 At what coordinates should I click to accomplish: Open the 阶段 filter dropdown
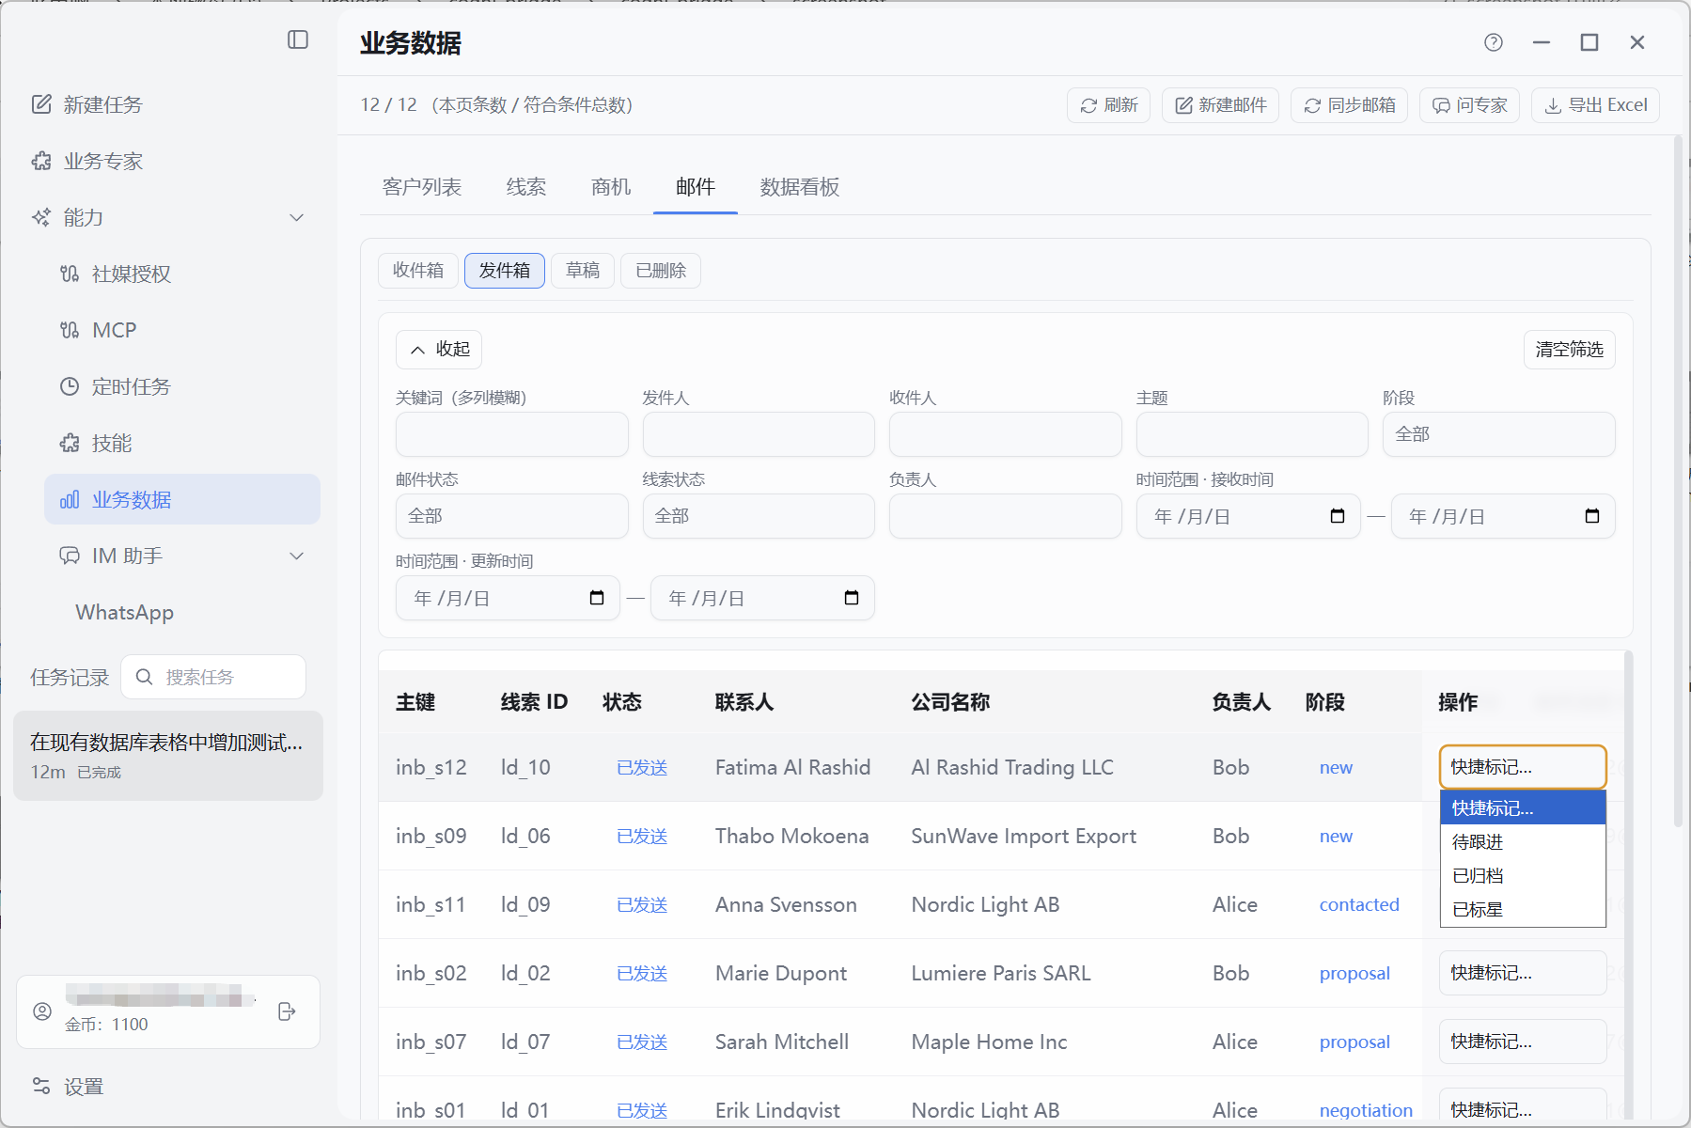(1498, 434)
